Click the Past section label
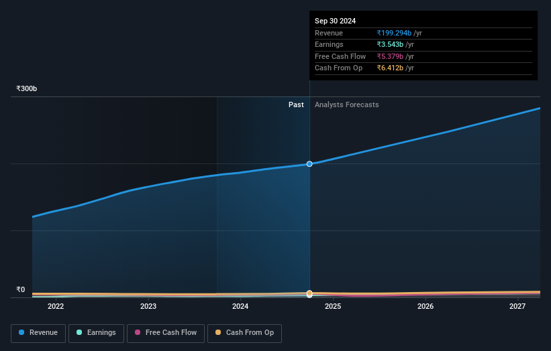This screenshot has height=351, width=551. click(x=296, y=104)
